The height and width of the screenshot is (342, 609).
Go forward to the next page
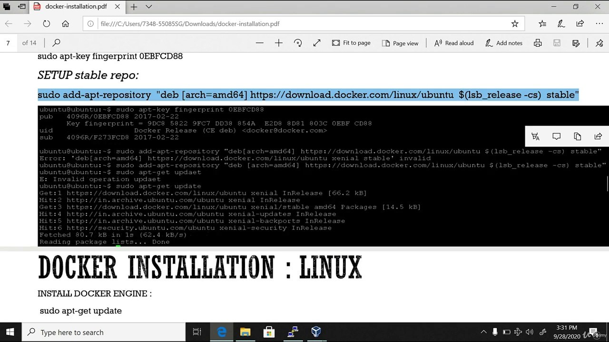click(28, 24)
